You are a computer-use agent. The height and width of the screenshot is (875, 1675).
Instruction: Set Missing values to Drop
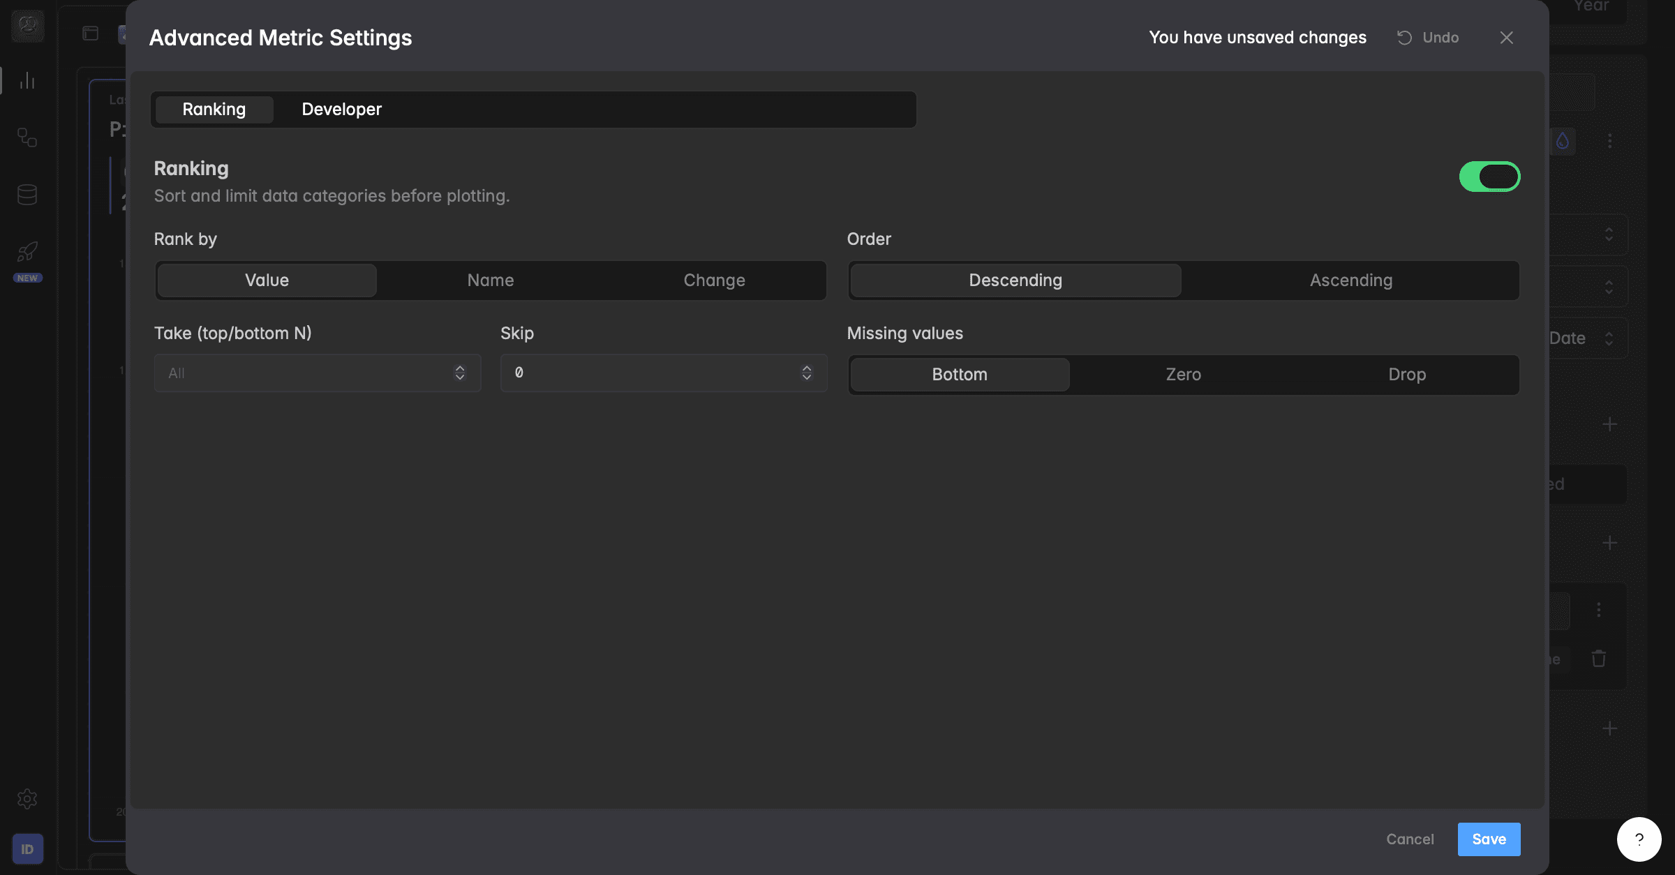(1407, 375)
